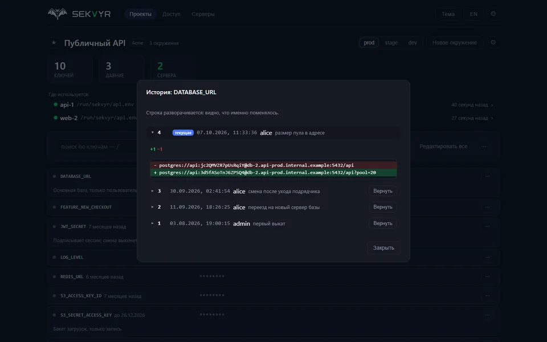Open the REDIS_URL row actions menu
Viewport: 547px width, 342px height.
[487, 277]
